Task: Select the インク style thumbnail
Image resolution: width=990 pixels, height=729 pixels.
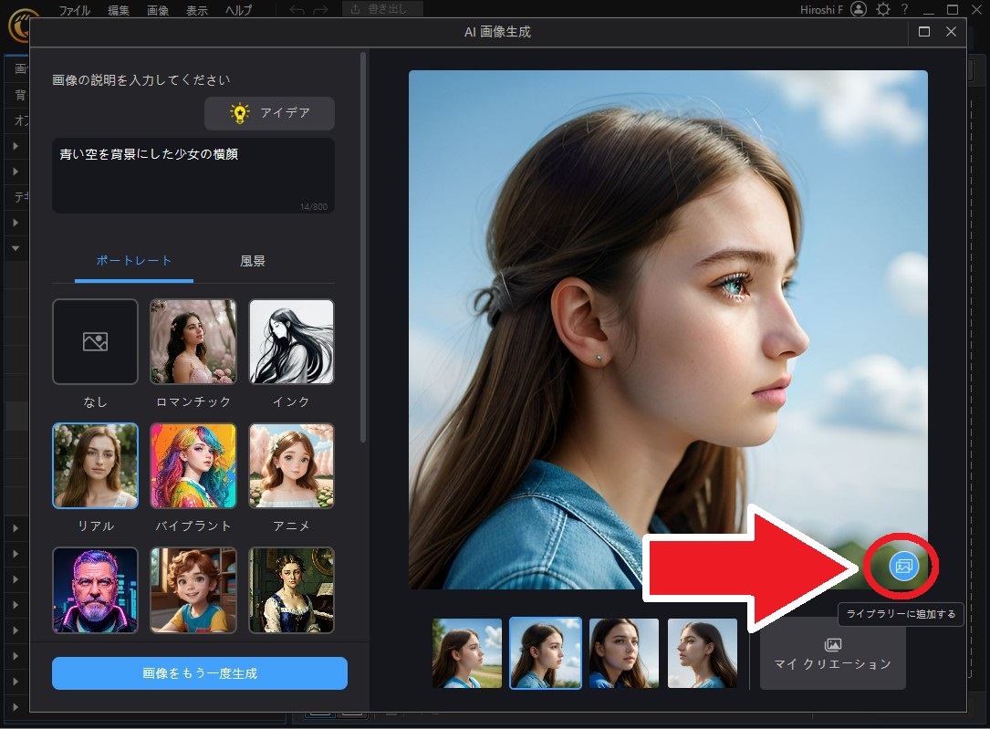Action: tap(291, 341)
